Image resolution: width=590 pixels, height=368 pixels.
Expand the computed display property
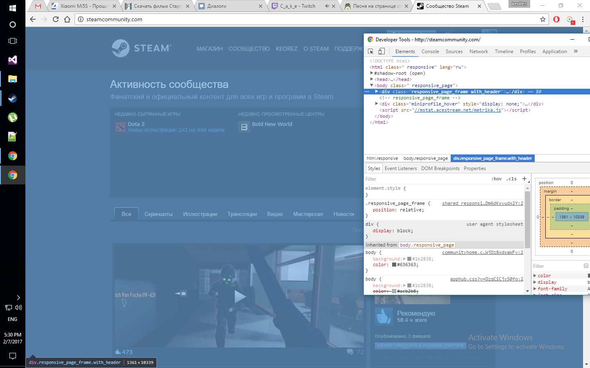pyautogui.click(x=535, y=282)
